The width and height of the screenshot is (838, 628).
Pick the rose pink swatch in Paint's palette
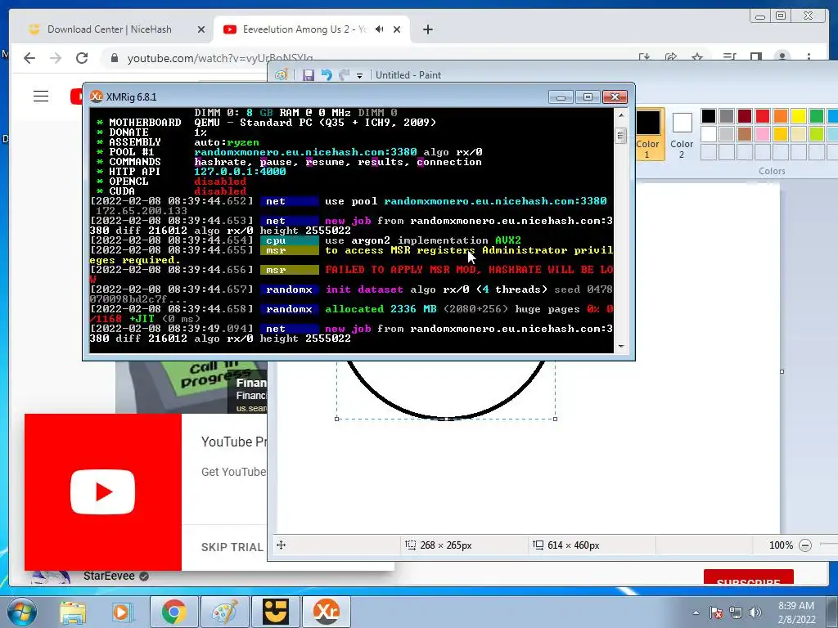(x=763, y=134)
